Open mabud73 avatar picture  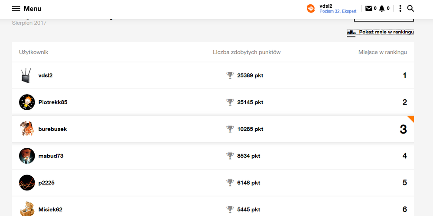(x=27, y=156)
